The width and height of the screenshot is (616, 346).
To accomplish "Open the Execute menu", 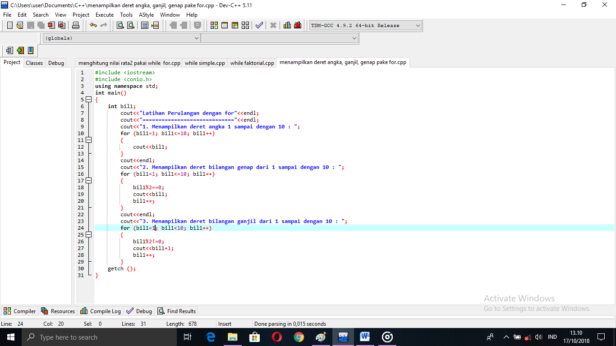I will (105, 14).
